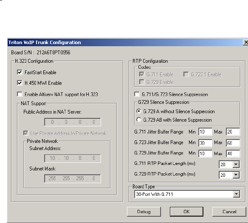
Task: Click the Subnet Address IP field
Action: pos(73,158)
